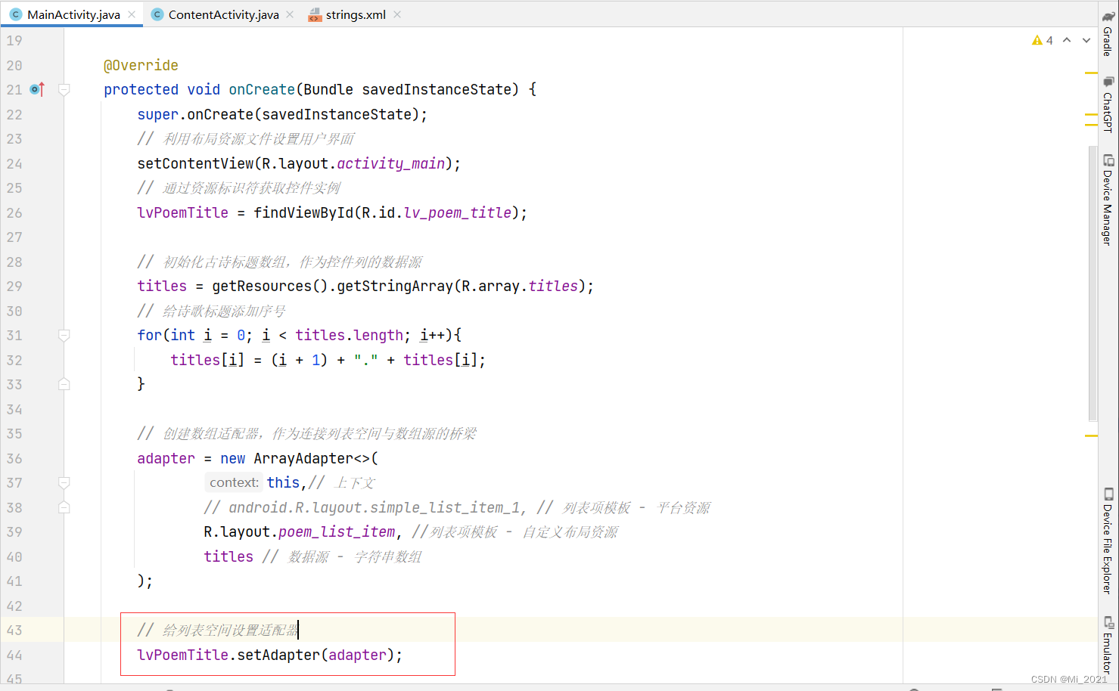Go to previous highlighted error arrow

click(x=1067, y=40)
